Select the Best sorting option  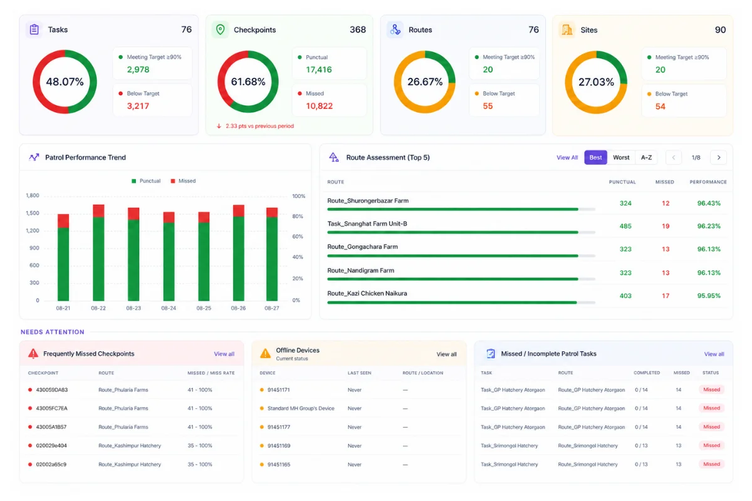596,157
